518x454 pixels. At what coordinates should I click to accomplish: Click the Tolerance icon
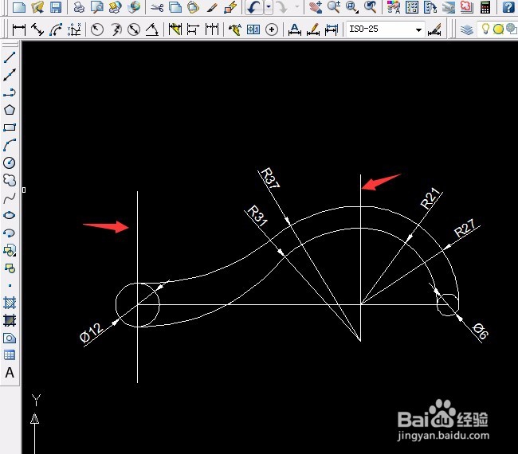[253, 29]
